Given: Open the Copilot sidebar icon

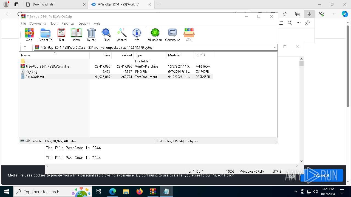Looking at the screenshot, I should coord(345,14).
